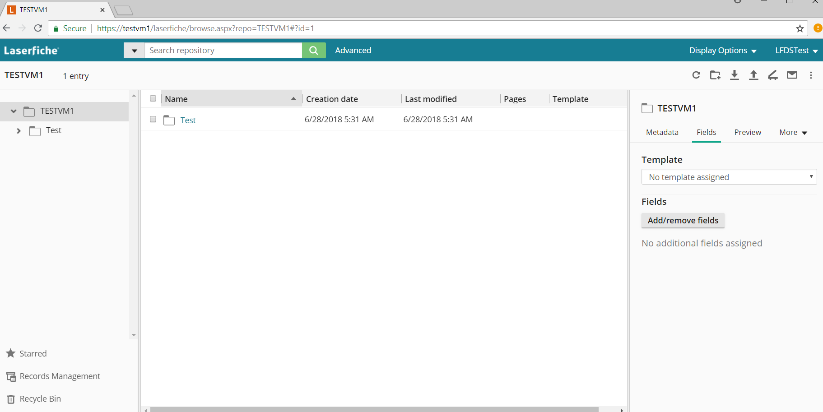Check the box beside the Test folder row
Viewport: 823px width, 412px height.
153,119
